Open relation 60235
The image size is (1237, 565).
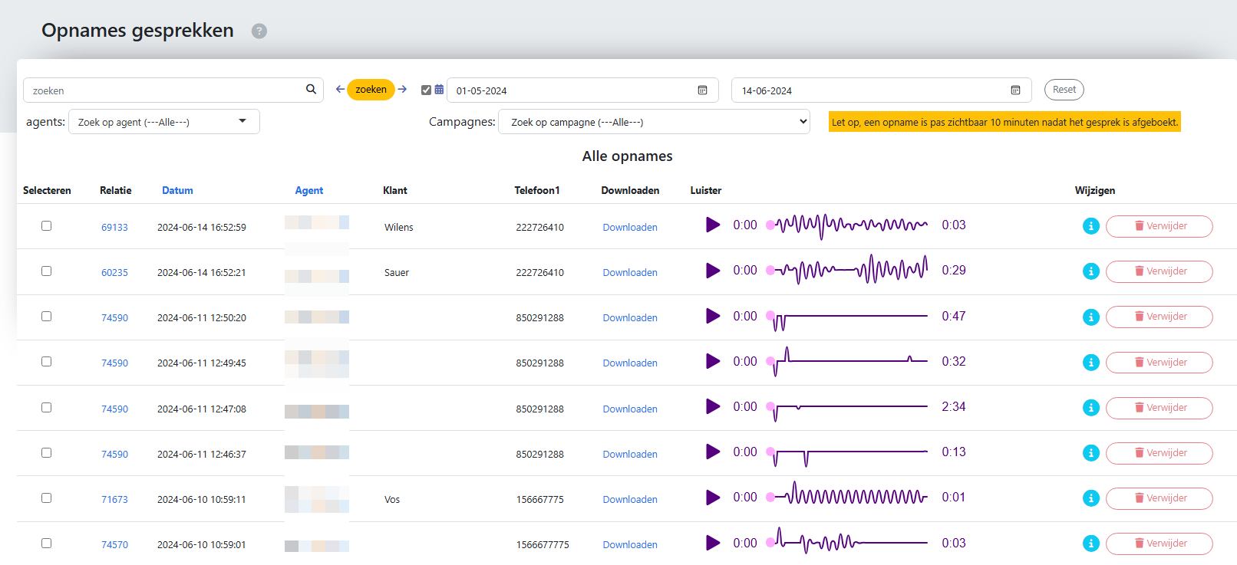click(114, 273)
